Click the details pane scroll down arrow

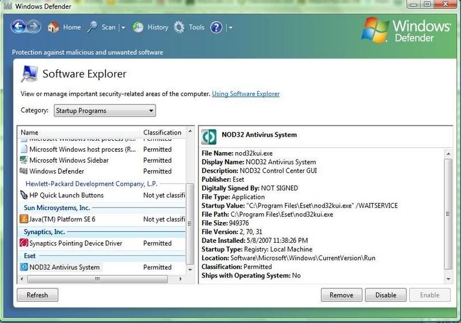(x=448, y=279)
